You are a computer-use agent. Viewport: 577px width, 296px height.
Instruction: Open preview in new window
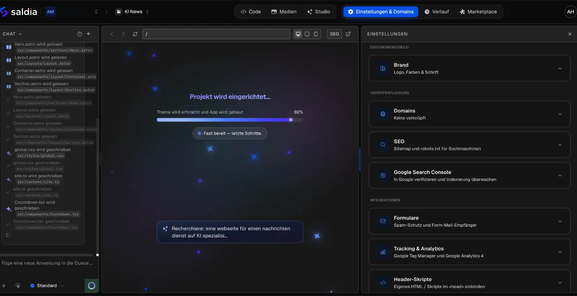[348, 34]
